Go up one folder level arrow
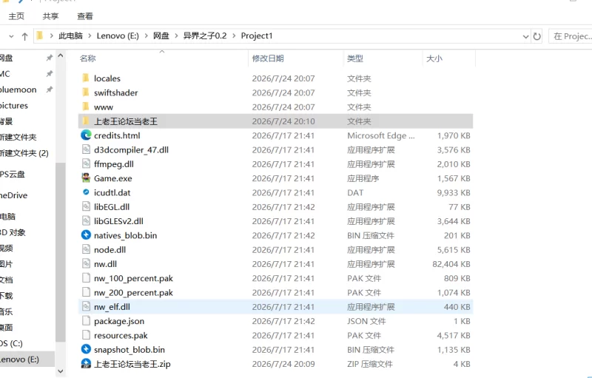The image size is (592, 378). (25, 36)
